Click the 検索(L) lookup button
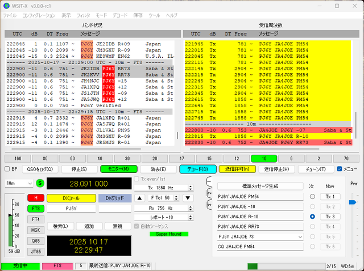Screen dimensions: 364x271 coord(61,226)
